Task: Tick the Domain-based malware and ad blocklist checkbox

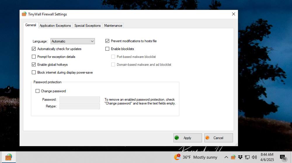Action: [113, 64]
